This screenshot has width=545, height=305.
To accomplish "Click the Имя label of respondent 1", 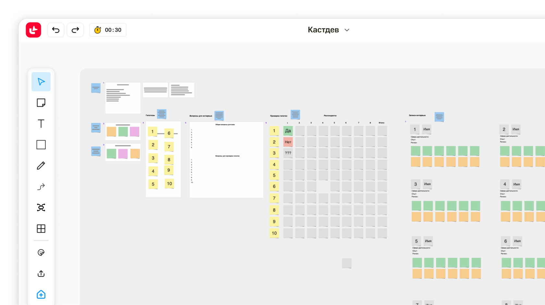I will pyautogui.click(x=427, y=129).
